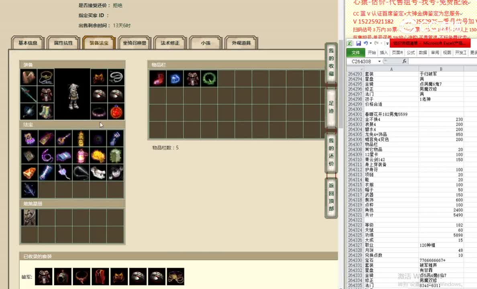The image size is (477, 289).
Task: Open the 开始 ribbon tab in Excel
Action: click(372, 53)
